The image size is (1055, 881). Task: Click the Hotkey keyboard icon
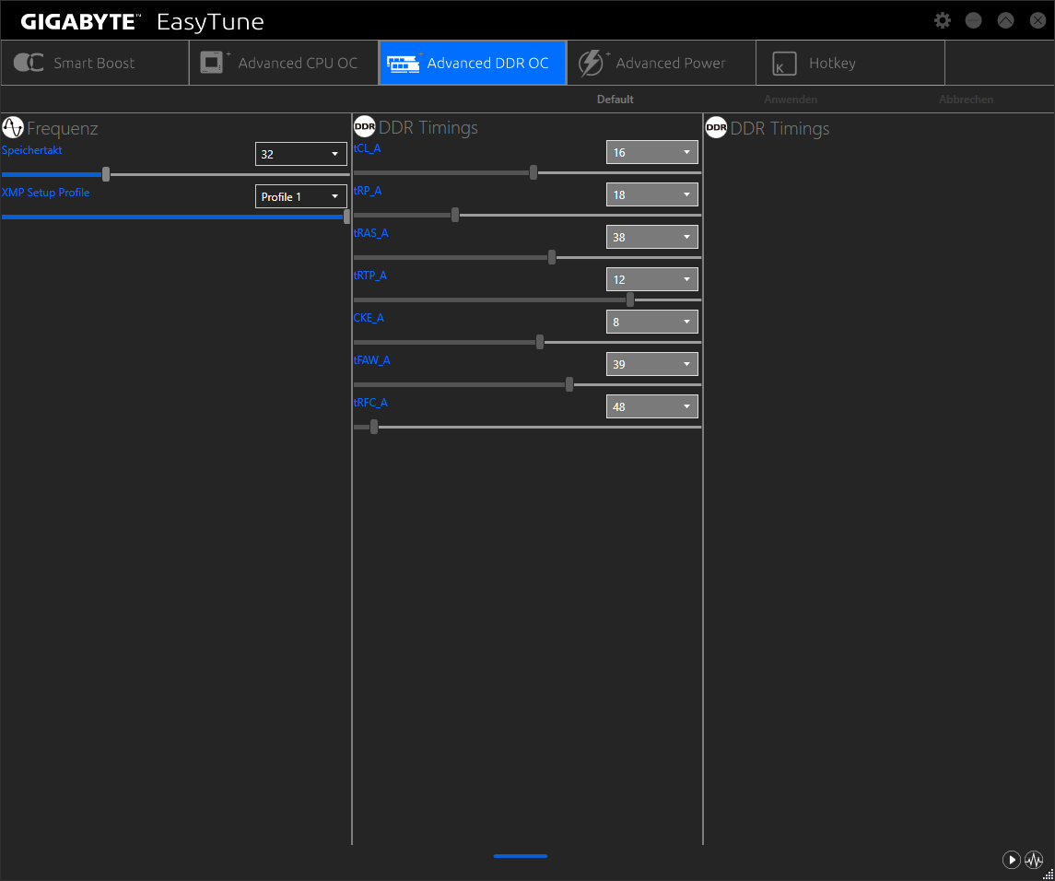click(784, 64)
